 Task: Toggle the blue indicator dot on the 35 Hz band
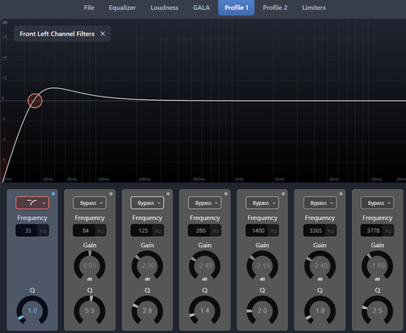pos(53,194)
